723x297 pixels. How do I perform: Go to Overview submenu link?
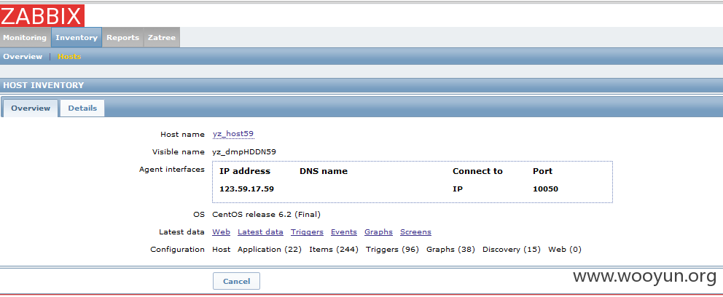pos(23,57)
